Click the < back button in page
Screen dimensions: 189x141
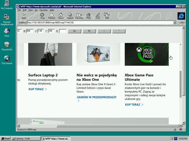click(x=104, y=31)
